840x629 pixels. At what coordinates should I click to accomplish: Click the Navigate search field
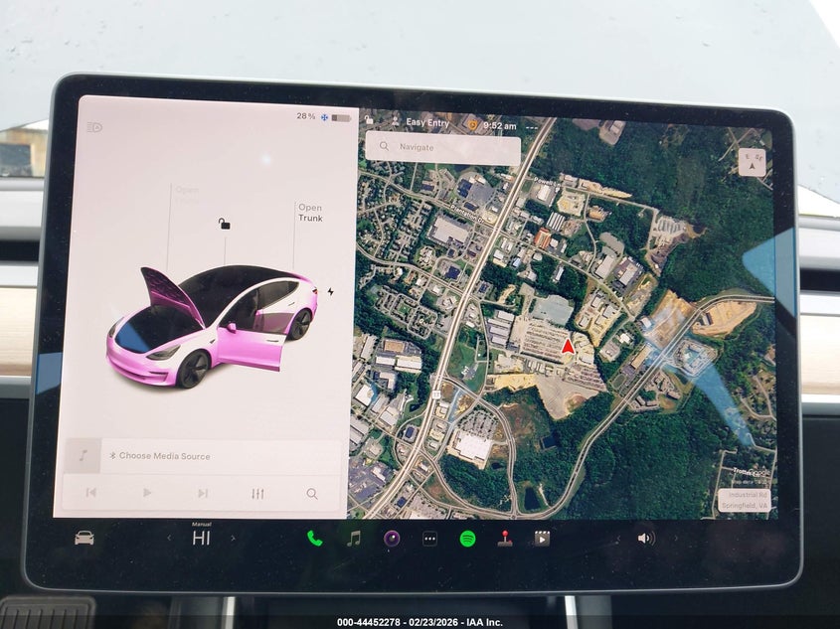(443, 148)
